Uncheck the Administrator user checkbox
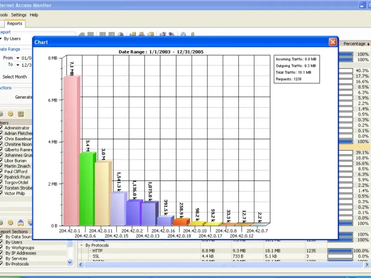The height and width of the screenshot is (278, 371). click(x=1, y=128)
